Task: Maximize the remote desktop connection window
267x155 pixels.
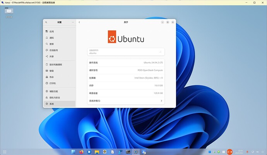Action: tap(254, 3)
